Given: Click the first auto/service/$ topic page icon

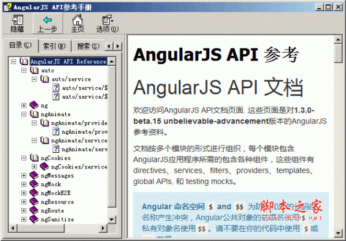Looking at the screenshot, I should click(x=56, y=88).
